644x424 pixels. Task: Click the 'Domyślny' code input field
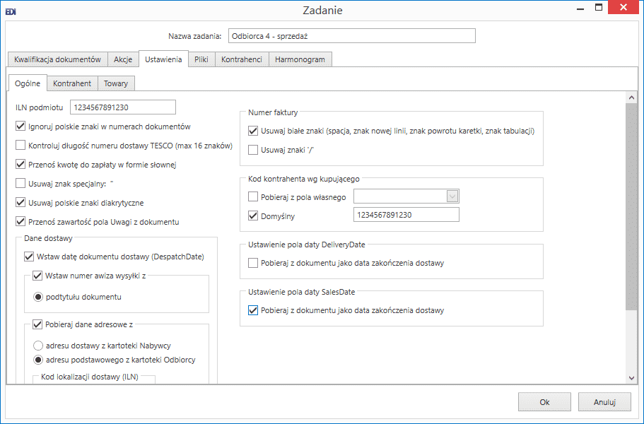pos(406,214)
